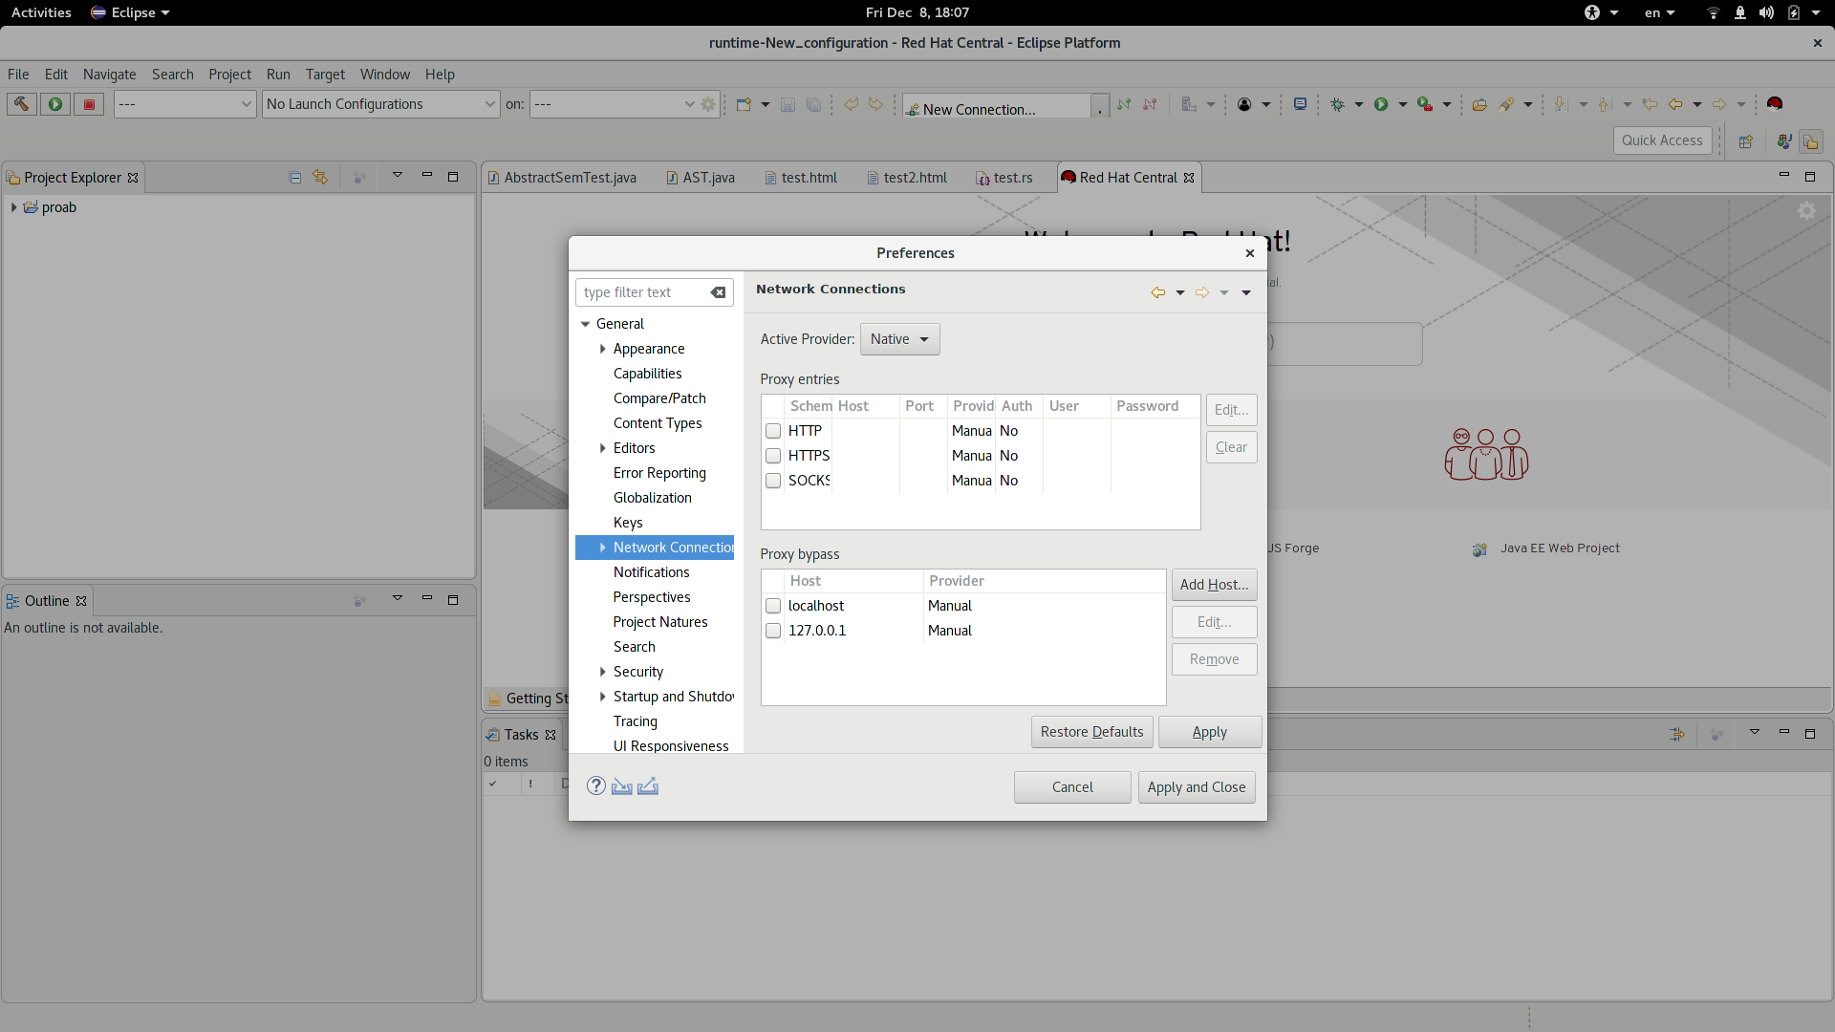Click the Red Hat Central toolbar icon
Viewport: 1835px width, 1032px height.
[1775, 104]
